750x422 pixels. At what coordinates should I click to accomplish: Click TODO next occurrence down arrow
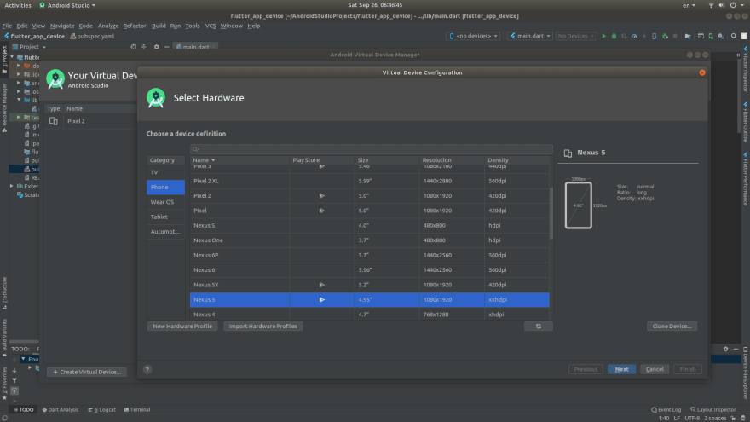(14, 370)
